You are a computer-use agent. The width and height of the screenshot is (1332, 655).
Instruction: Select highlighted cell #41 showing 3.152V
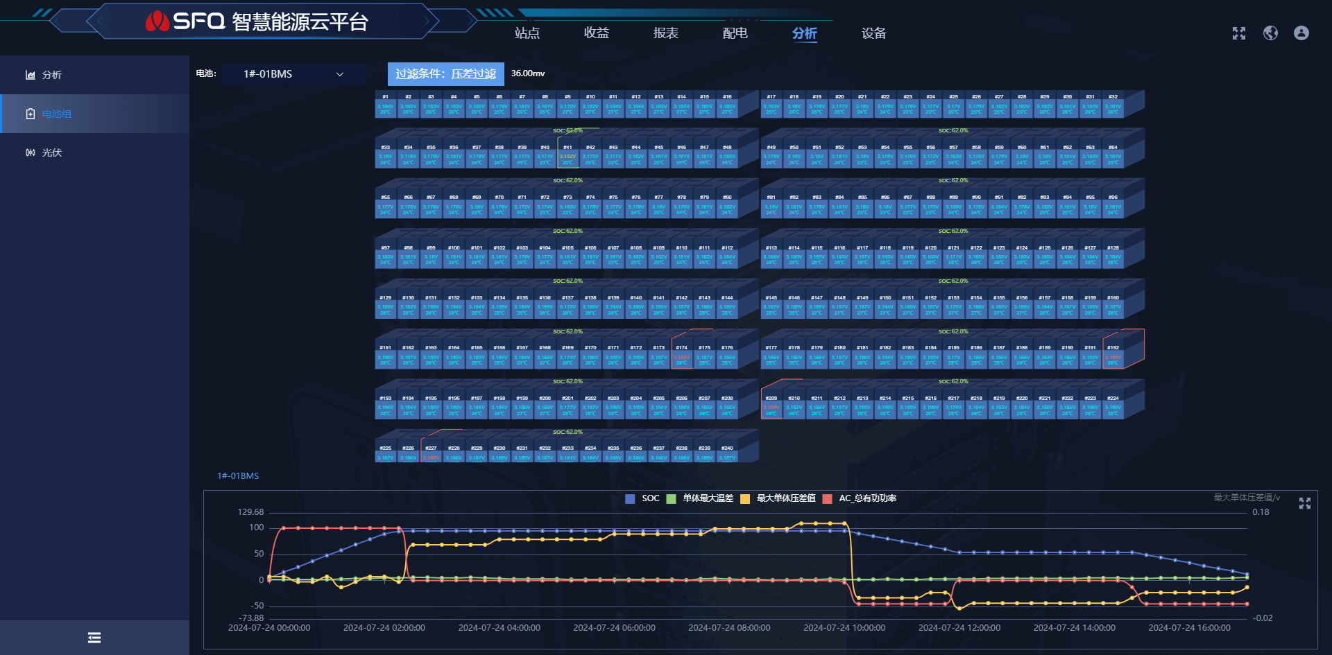click(x=567, y=155)
